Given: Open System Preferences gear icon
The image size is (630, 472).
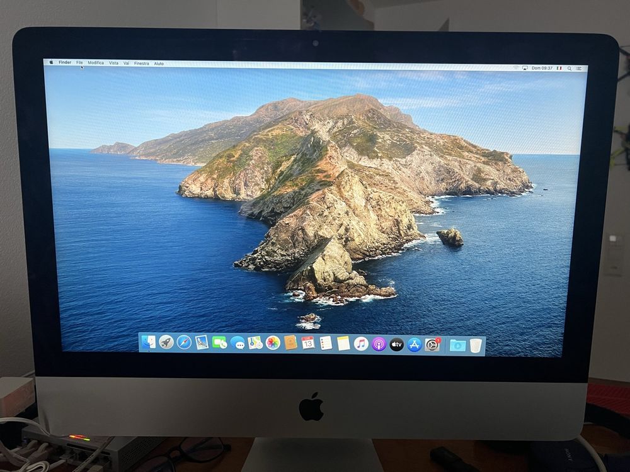Looking at the screenshot, I should [432, 345].
